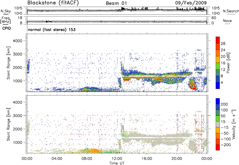Click the 'Nave' legend label
239x165 pixels.
click(227, 21)
